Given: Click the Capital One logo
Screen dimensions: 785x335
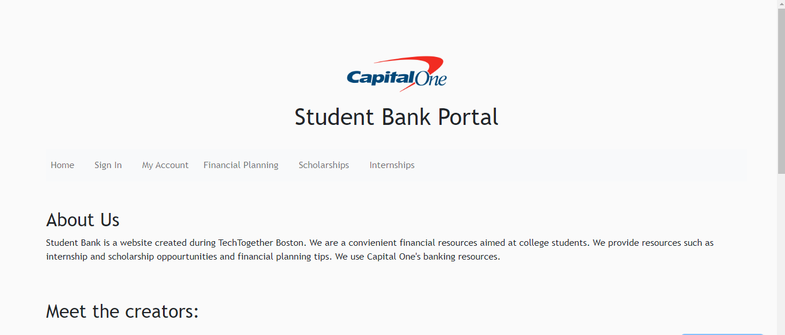Looking at the screenshot, I should pos(396,73).
